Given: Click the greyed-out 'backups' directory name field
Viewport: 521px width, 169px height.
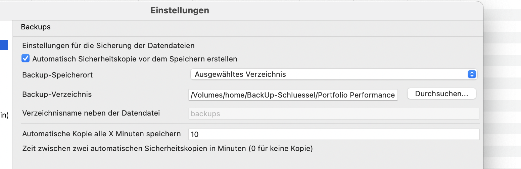Looking at the screenshot, I should pos(334,114).
